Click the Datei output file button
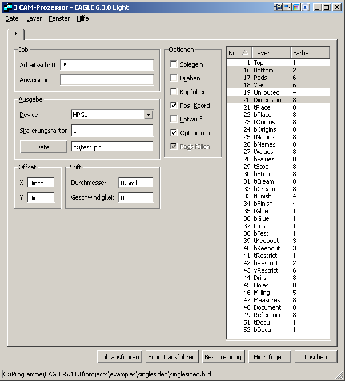The height and width of the screenshot is (381, 345). [x=43, y=147]
